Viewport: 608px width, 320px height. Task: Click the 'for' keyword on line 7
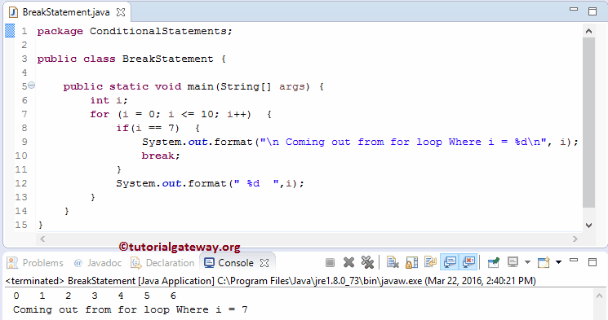(100, 114)
